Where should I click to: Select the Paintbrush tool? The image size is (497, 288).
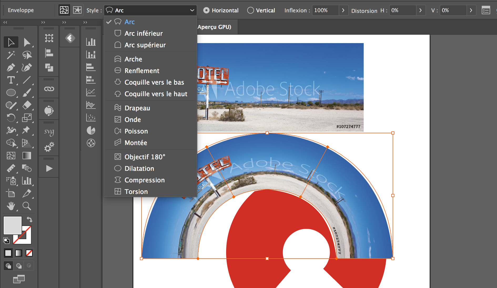(x=27, y=92)
